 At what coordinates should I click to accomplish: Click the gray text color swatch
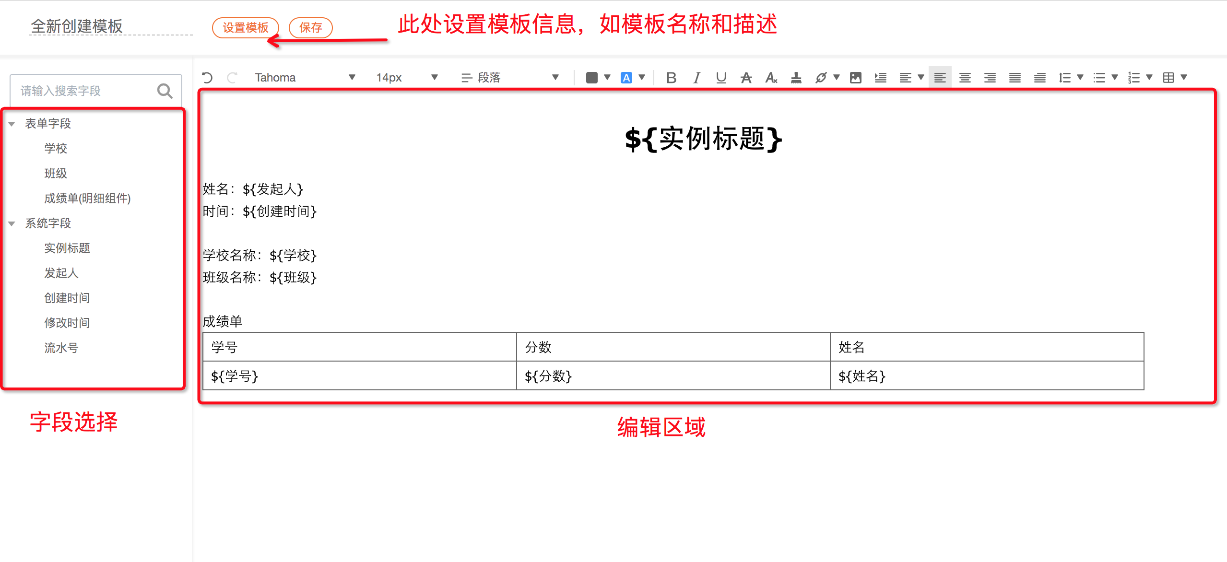coord(591,78)
